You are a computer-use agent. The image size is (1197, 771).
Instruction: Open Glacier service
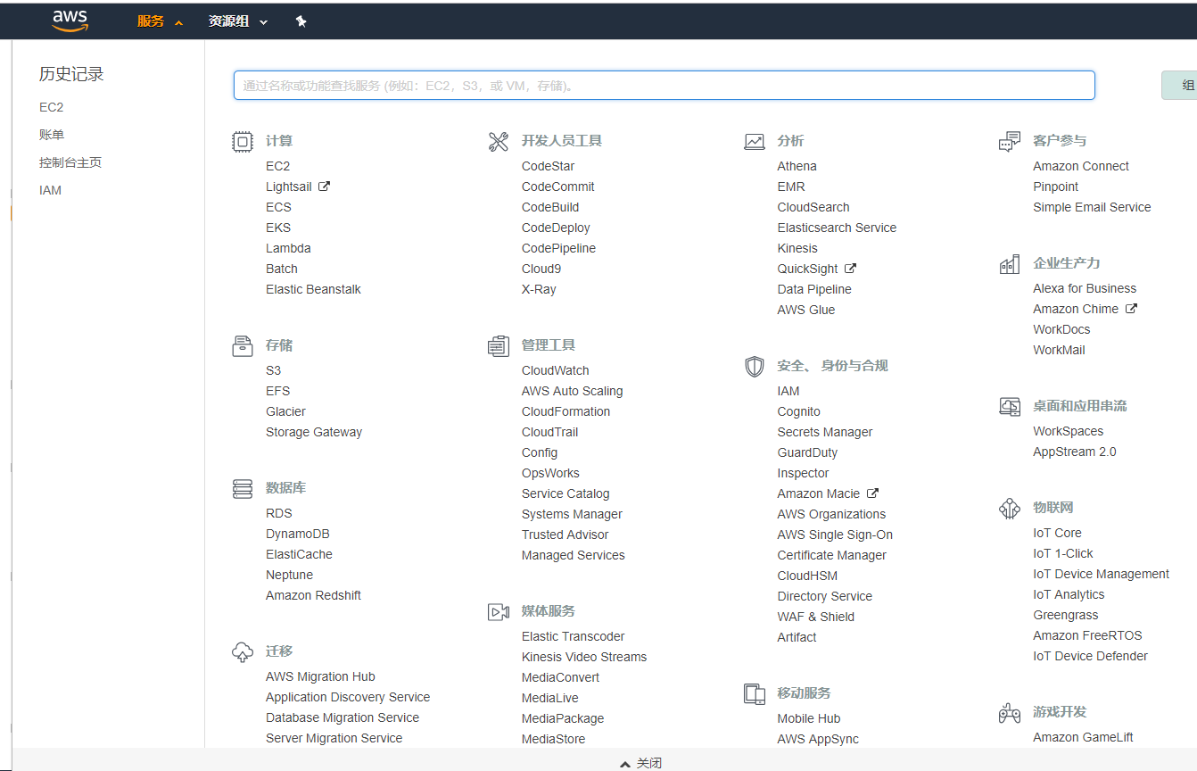(x=285, y=411)
